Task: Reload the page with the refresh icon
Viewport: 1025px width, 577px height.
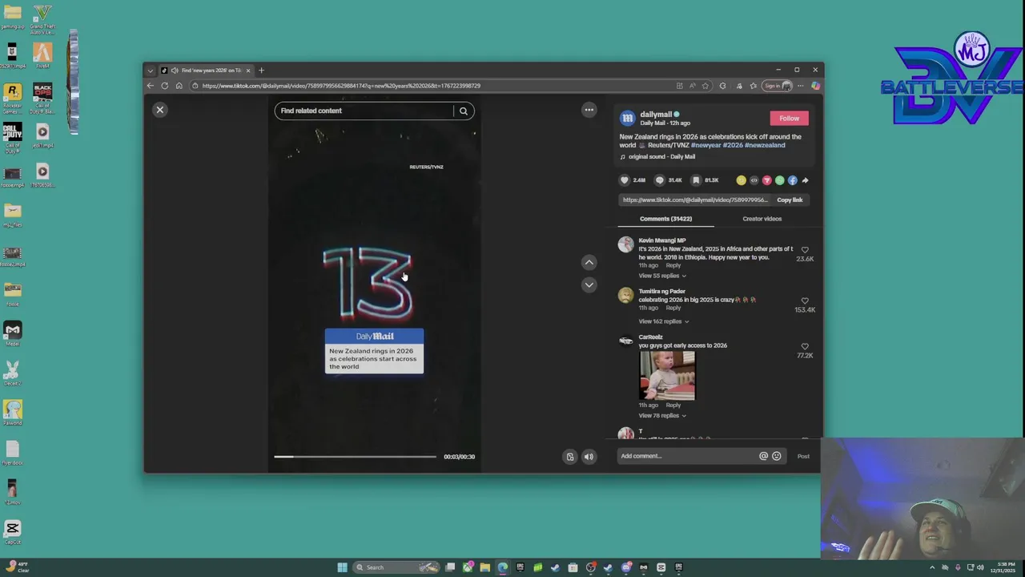Action: pos(164,86)
